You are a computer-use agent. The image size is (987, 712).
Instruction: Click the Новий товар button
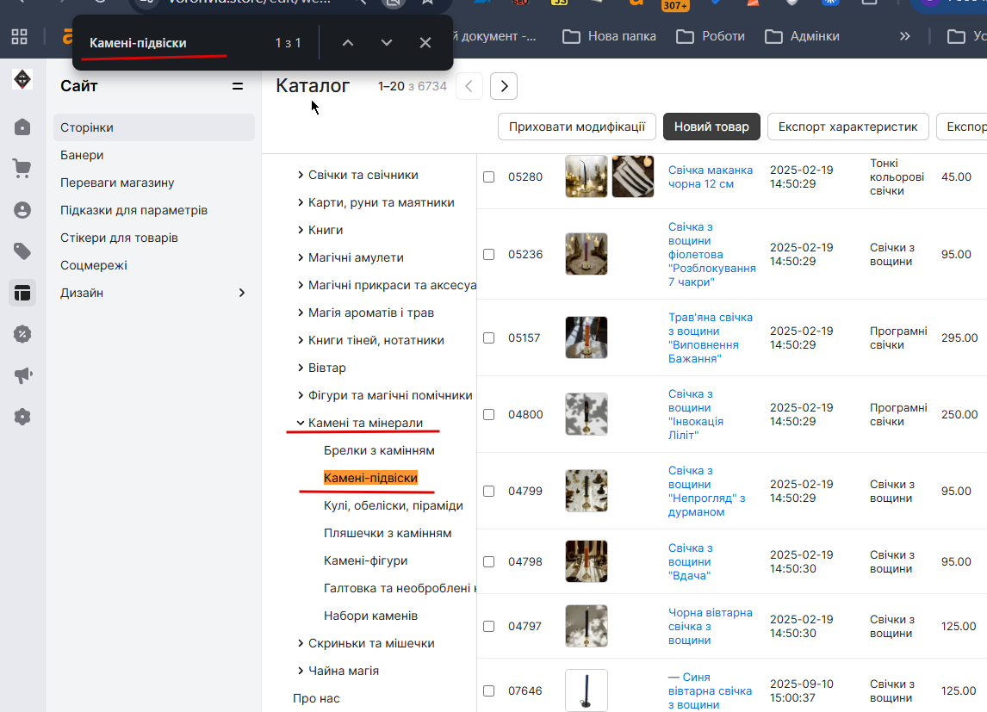pos(711,127)
